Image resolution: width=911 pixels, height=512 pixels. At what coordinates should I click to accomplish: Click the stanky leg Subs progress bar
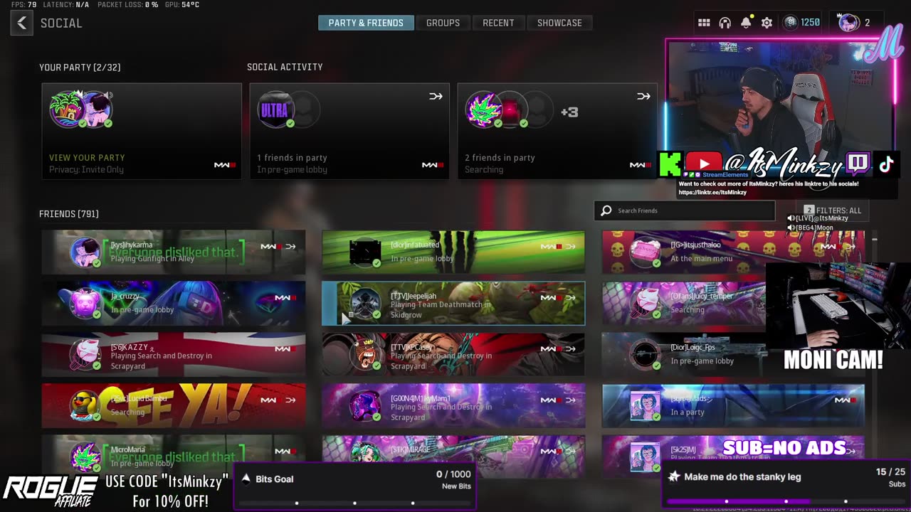click(x=786, y=501)
